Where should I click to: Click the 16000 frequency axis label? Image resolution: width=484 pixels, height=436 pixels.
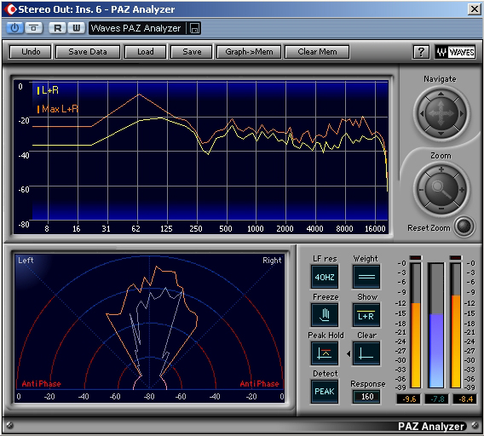point(375,229)
